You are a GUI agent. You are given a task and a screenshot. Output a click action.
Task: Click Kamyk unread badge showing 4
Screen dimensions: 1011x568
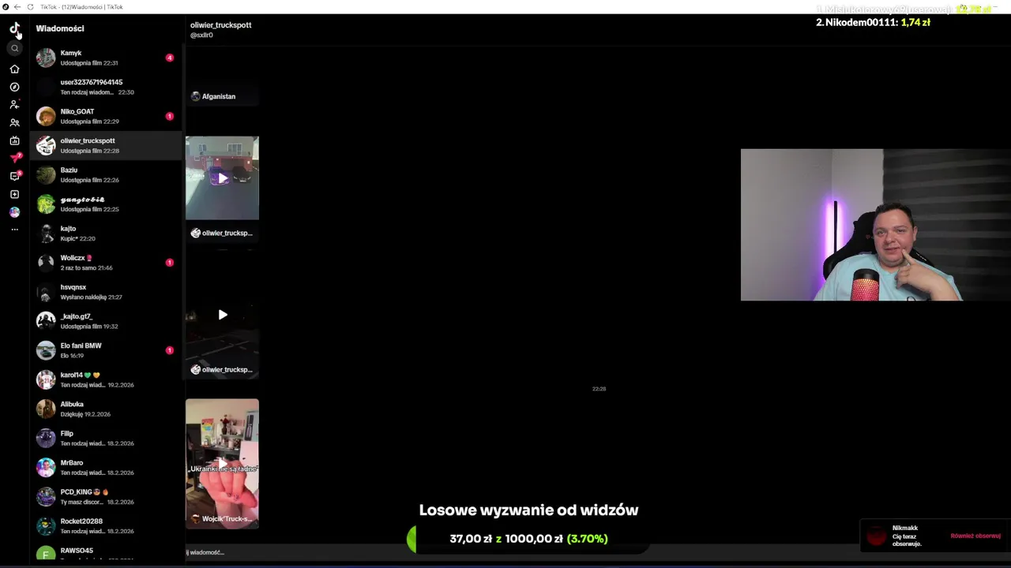(169, 58)
